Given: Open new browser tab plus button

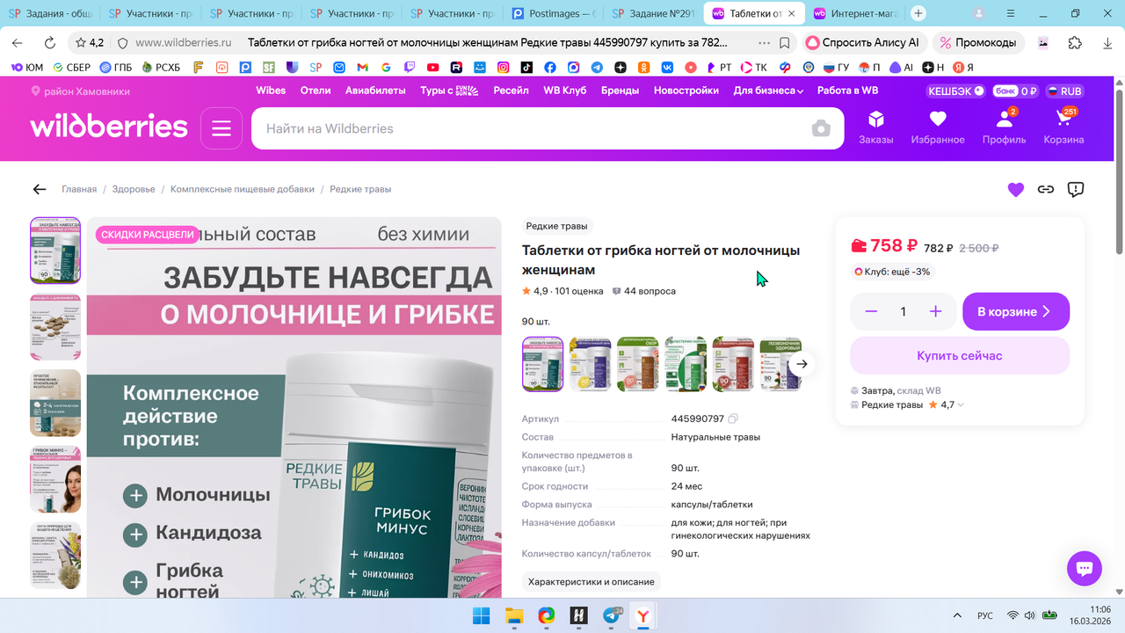Looking at the screenshot, I should tap(918, 13).
